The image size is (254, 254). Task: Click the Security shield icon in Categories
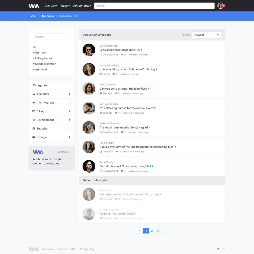[x=34, y=129]
